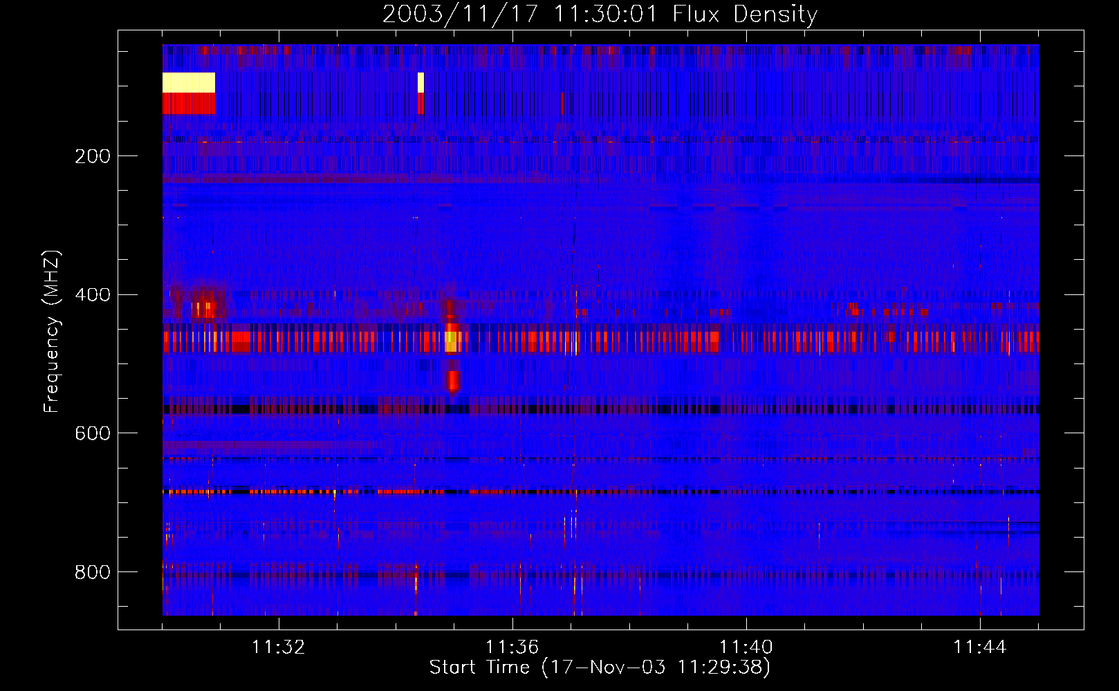Click the 11:36 time tick label
The image size is (1119, 691).
(x=512, y=647)
